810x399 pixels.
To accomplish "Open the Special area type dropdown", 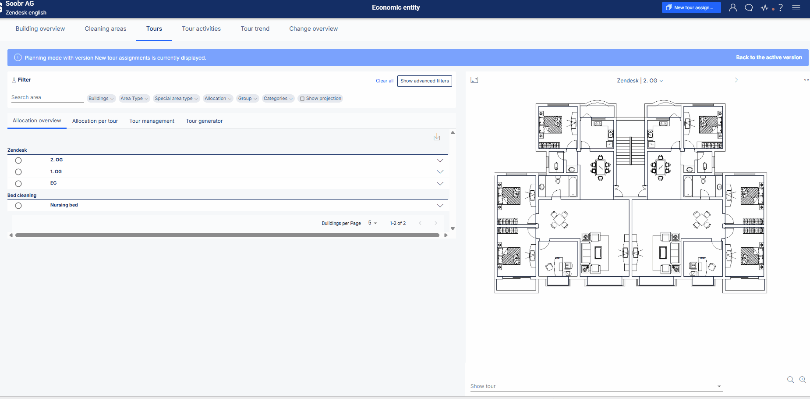I will coord(177,99).
